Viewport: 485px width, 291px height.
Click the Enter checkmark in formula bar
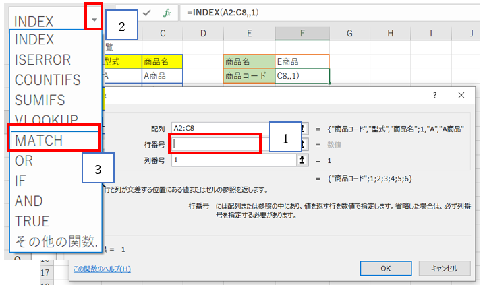[147, 13]
